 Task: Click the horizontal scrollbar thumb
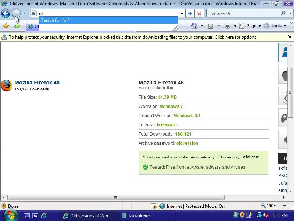coord(116,197)
